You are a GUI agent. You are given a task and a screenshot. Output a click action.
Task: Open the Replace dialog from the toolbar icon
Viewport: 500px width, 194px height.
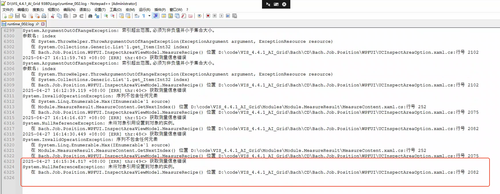tap(97, 16)
